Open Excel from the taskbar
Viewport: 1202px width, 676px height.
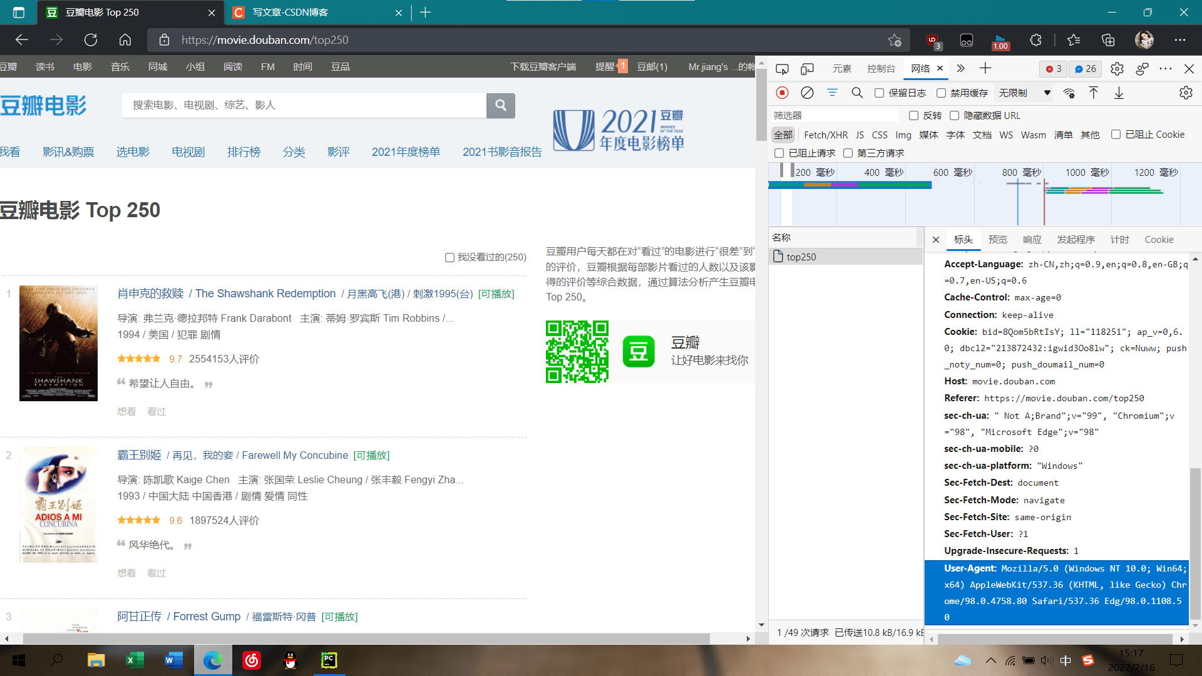coord(135,660)
